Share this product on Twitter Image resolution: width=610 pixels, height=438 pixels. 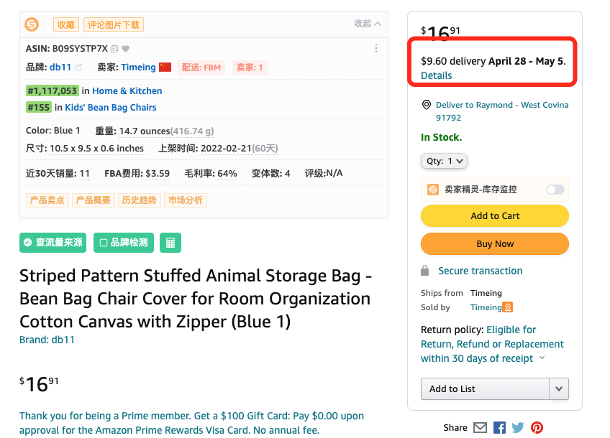[x=518, y=428]
